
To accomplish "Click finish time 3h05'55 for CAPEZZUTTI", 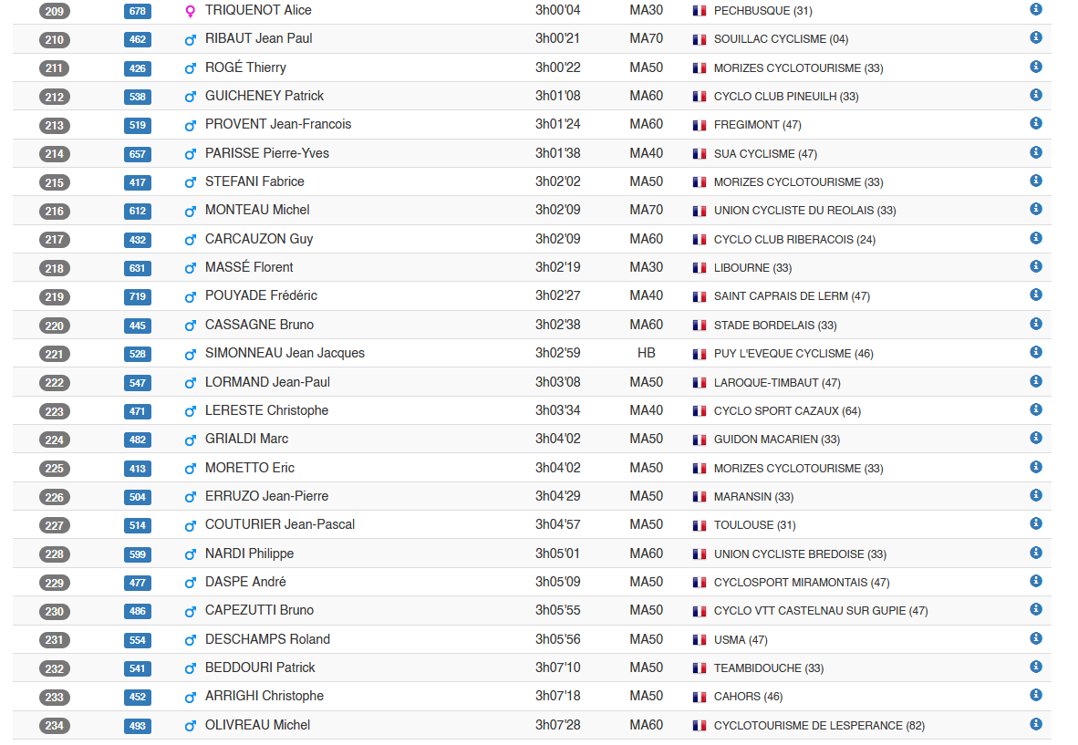I will click(557, 610).
